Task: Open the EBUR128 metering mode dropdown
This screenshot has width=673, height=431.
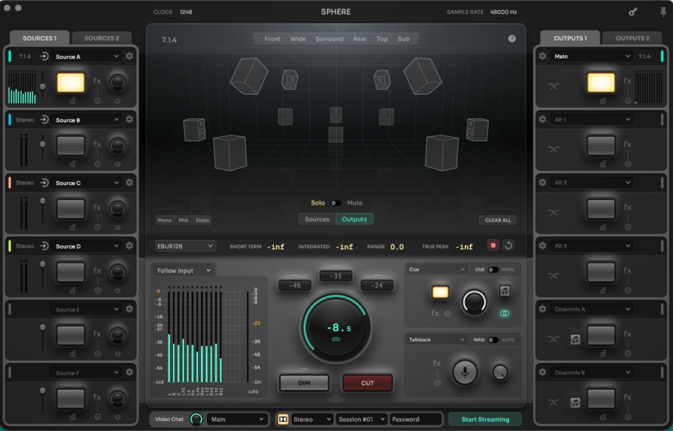Action: pyautogui.click(x=184, y=245)
